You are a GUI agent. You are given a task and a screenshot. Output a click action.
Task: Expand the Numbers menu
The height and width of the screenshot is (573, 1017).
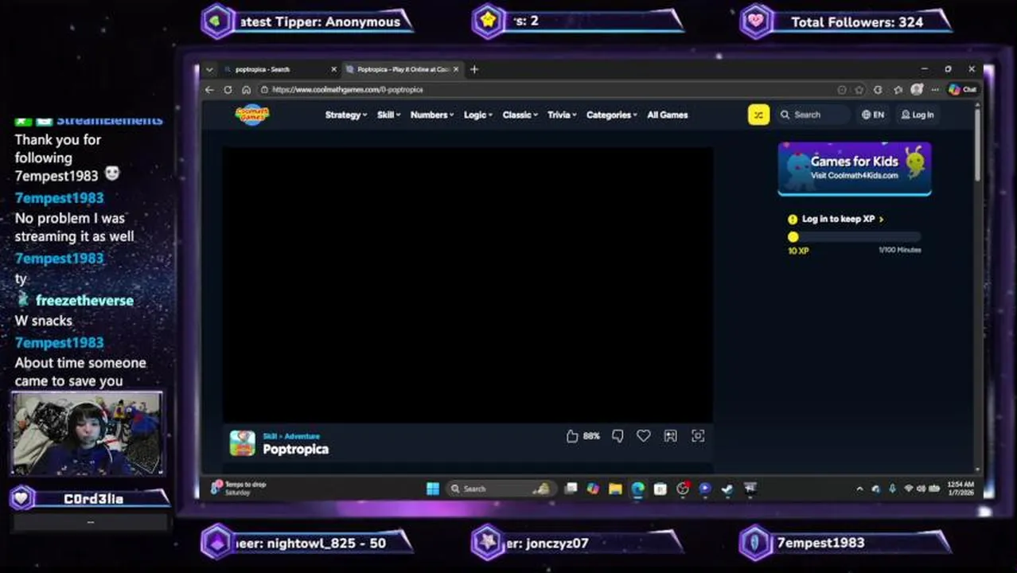click(432, 115)
